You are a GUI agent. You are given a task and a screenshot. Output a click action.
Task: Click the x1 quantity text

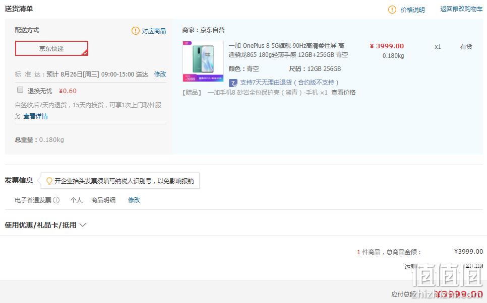tap(438, 47)
